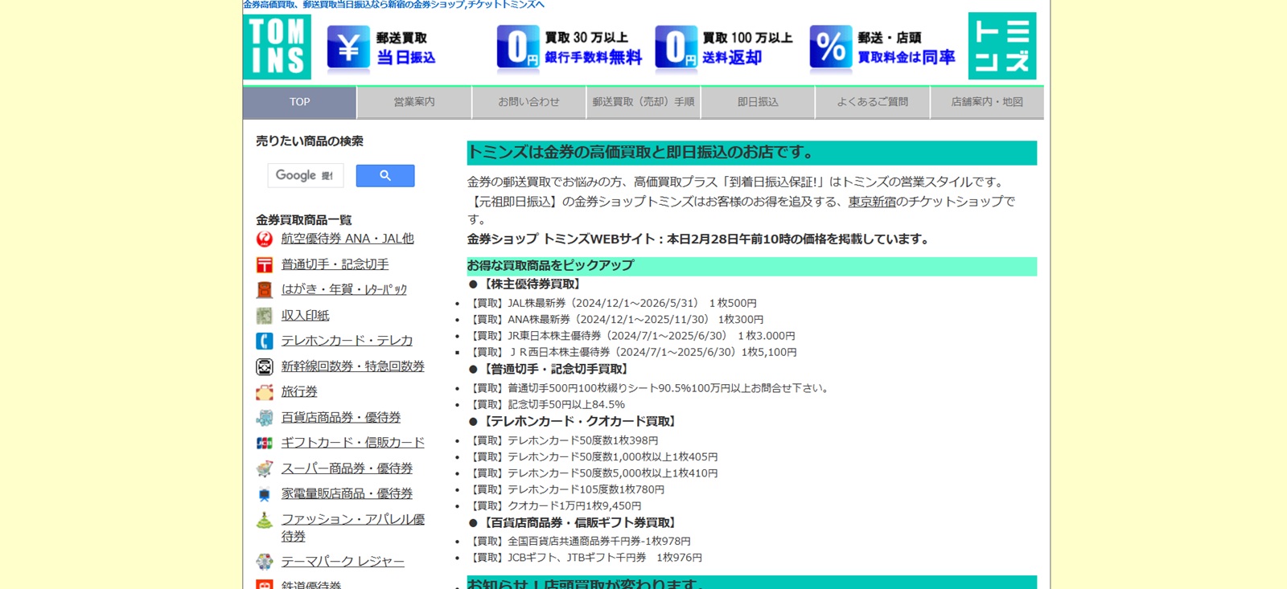
Task: Open the ファッション・アパレル優待券 link
Action: point(352,528)
